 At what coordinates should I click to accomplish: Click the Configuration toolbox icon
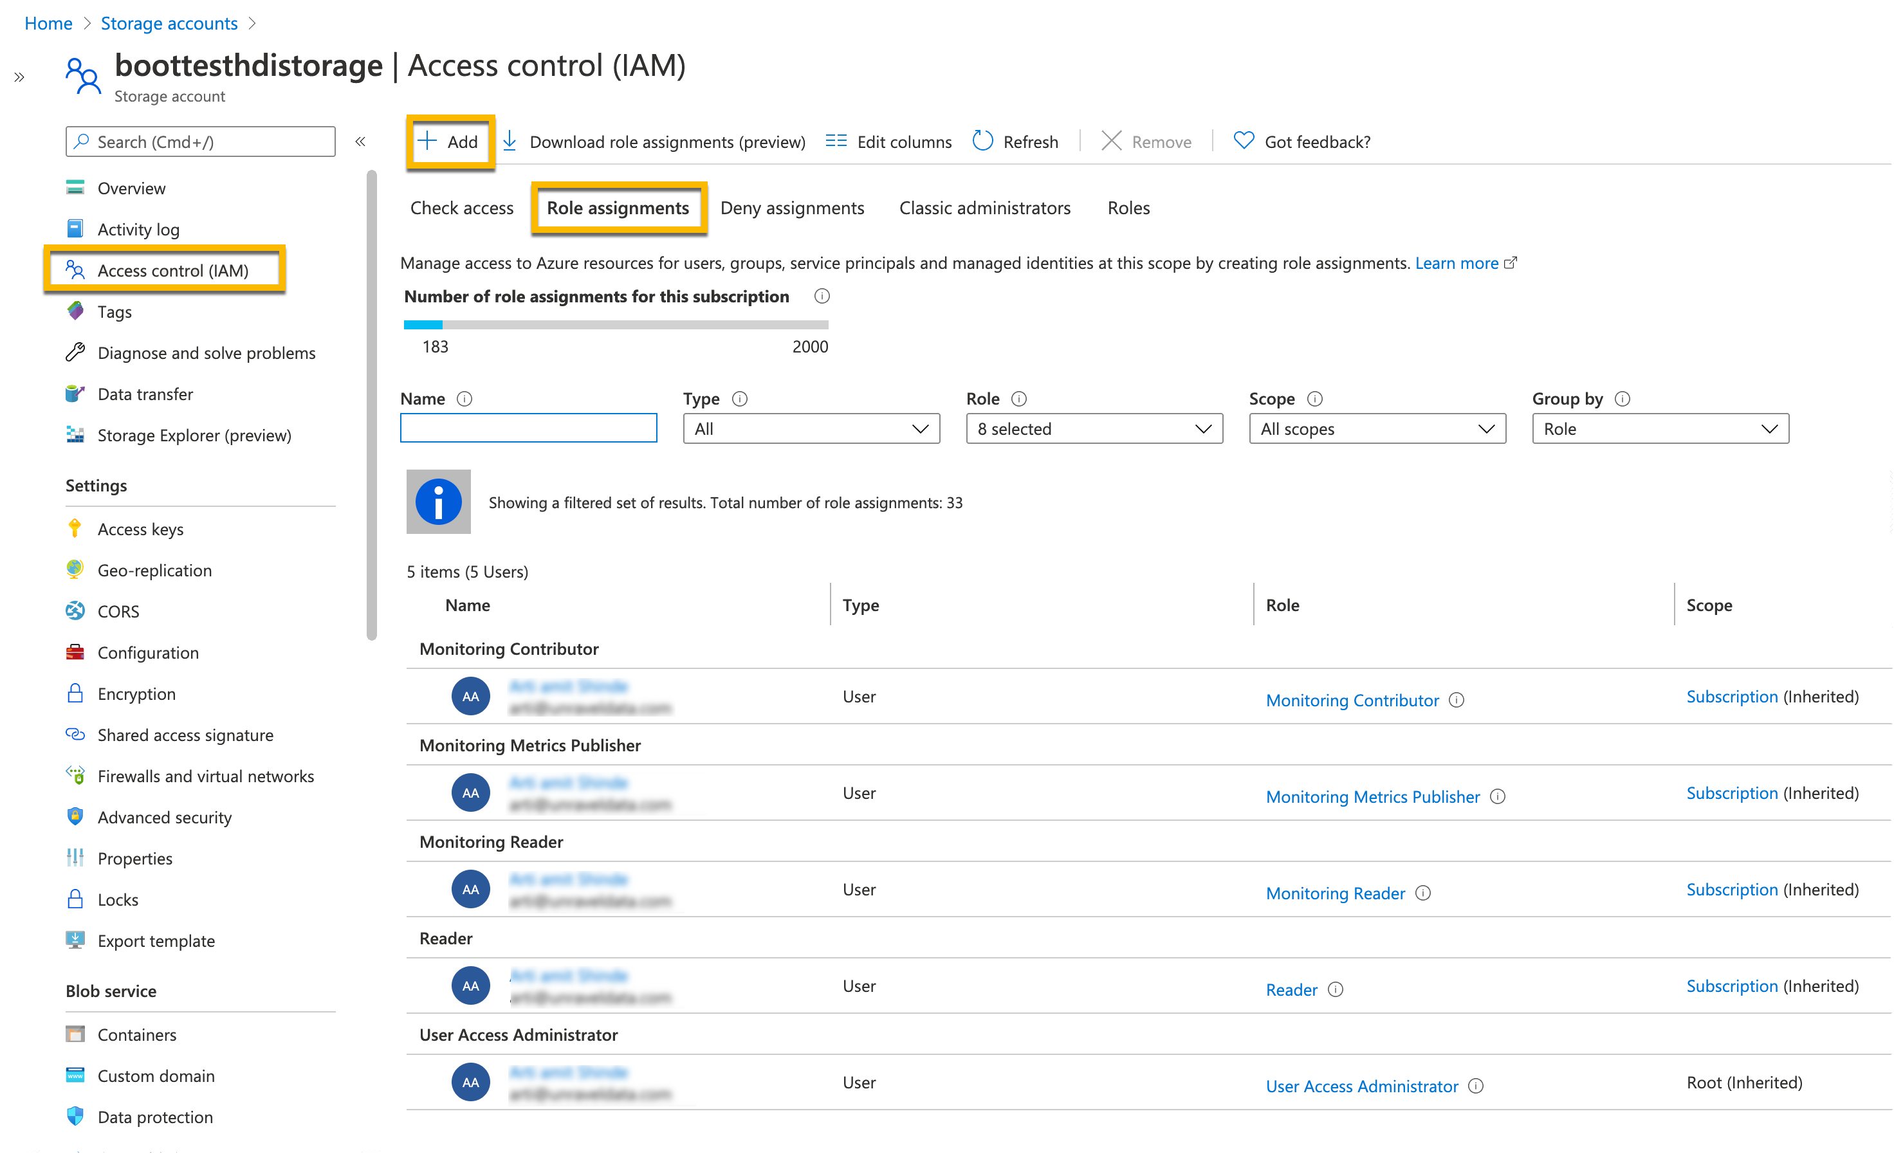(75, 652)
